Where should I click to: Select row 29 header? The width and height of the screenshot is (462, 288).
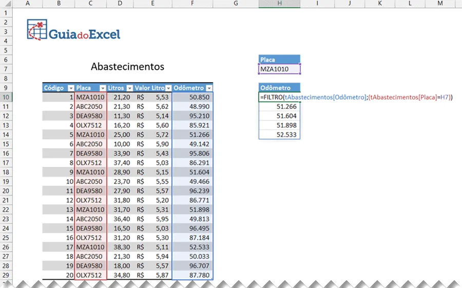6,275
